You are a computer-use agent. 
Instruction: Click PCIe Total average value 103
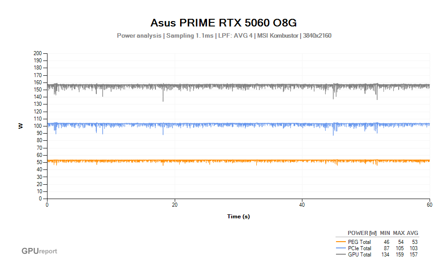click(x=414, y=248)
